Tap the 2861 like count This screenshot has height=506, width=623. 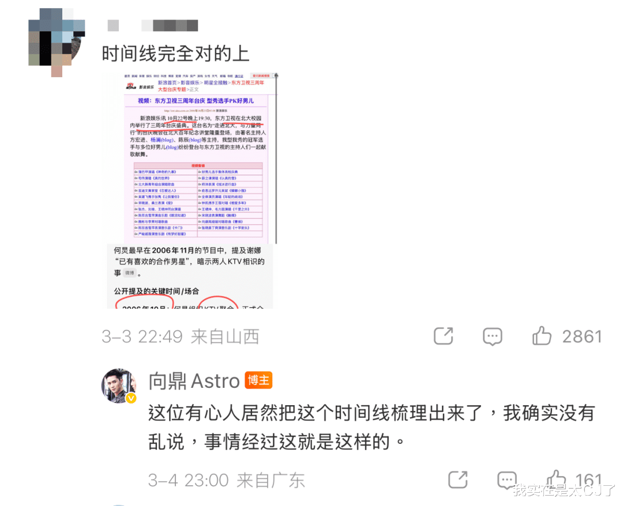[x=582, y=337]
